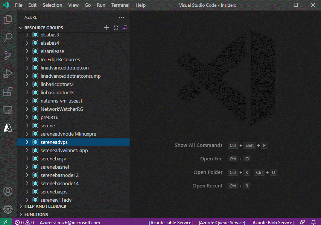The width and height of the screenshot is (321, 225).
Task: Refresh the Resource Groups list
Action: (116, 28)
